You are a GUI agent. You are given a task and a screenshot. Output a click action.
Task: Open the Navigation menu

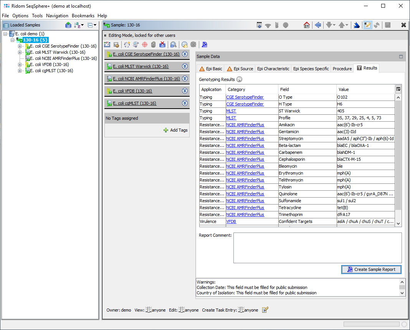coord(57,16)
